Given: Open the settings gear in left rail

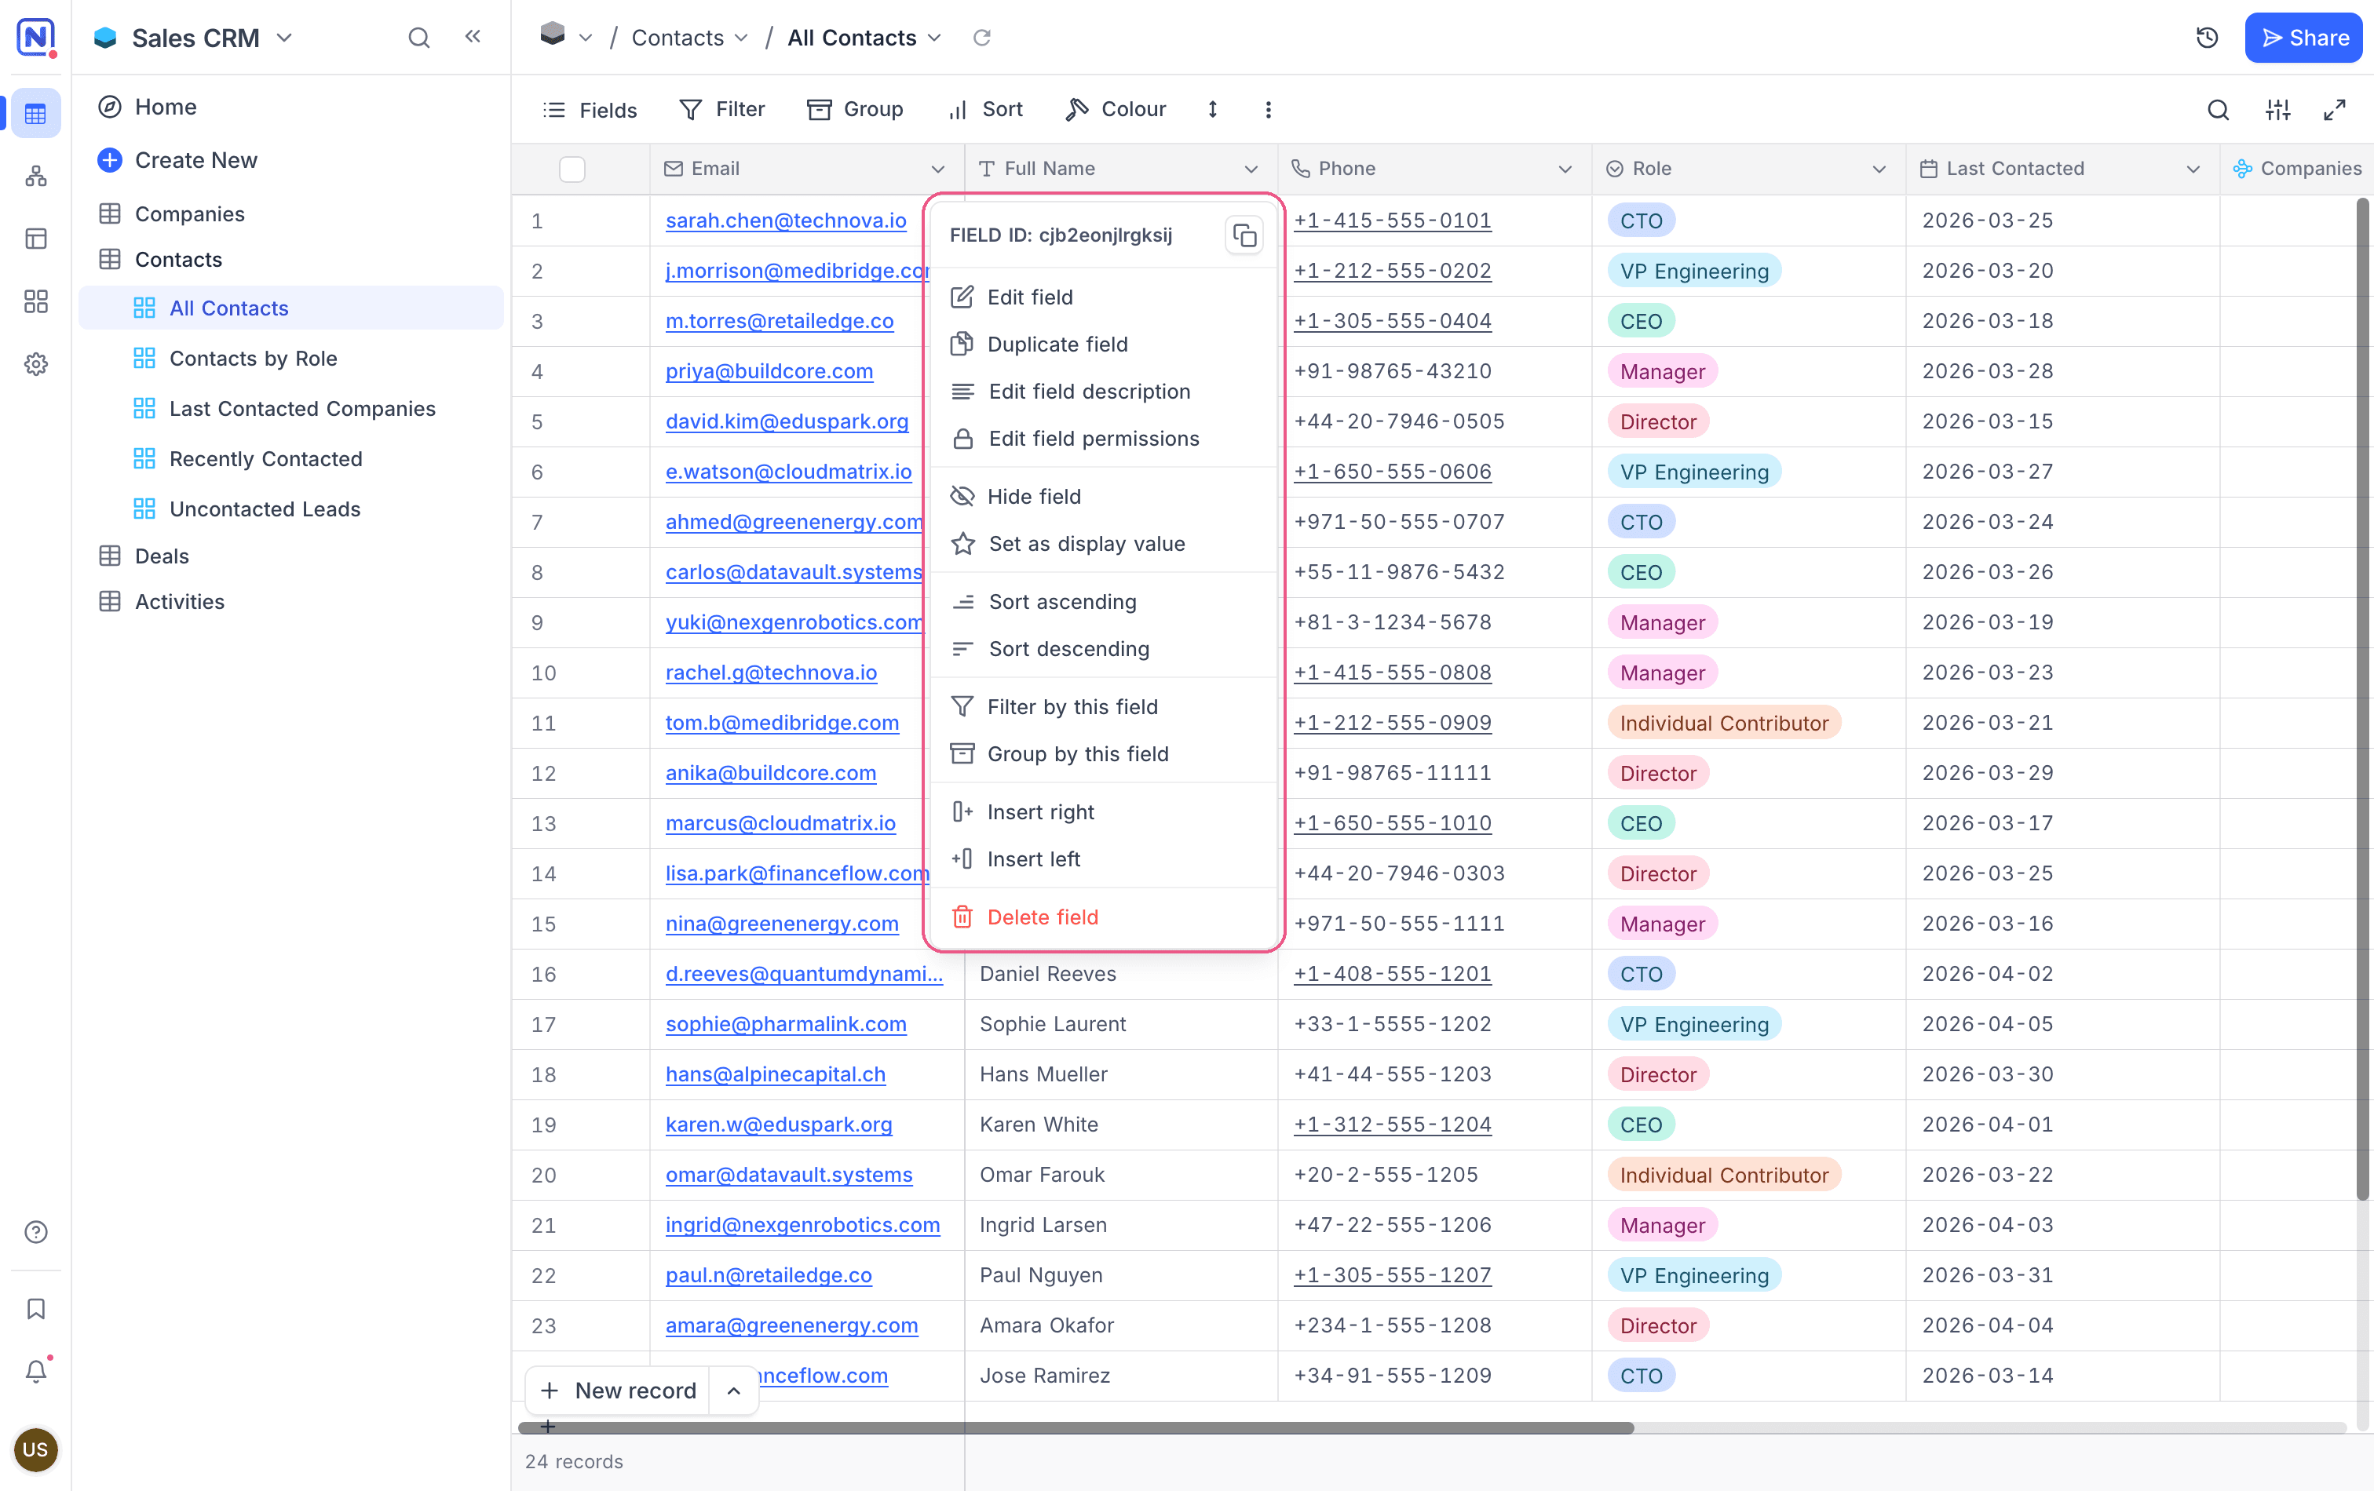Looking at the screenshot, I should click(36, 363).
